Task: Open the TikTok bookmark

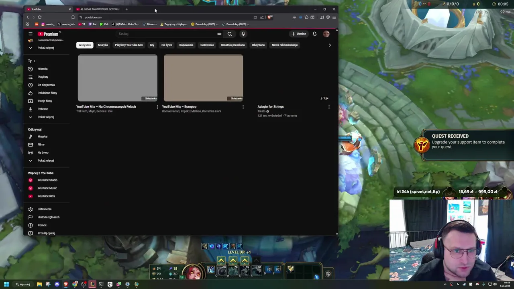Action: [125, 24]
